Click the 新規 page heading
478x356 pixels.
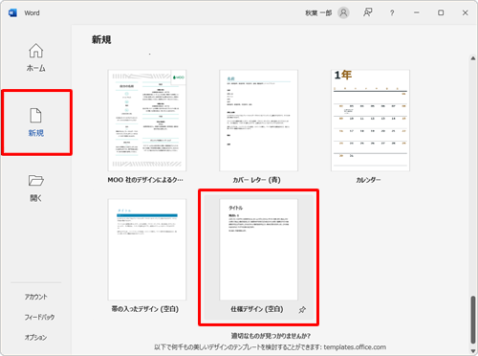[x=101, y=39]
